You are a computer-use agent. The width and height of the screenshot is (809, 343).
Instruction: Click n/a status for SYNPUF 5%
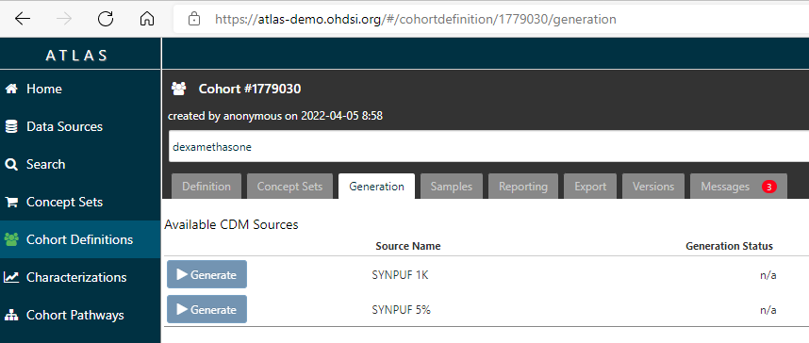(x=768, y=310)
